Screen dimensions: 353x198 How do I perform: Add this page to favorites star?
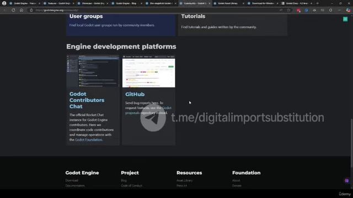point(288,10)
